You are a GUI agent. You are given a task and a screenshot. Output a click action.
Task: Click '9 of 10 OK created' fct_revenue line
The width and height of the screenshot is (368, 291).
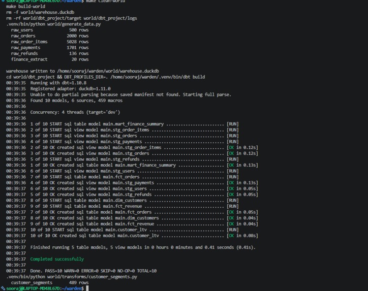click(x=132, y=223)
